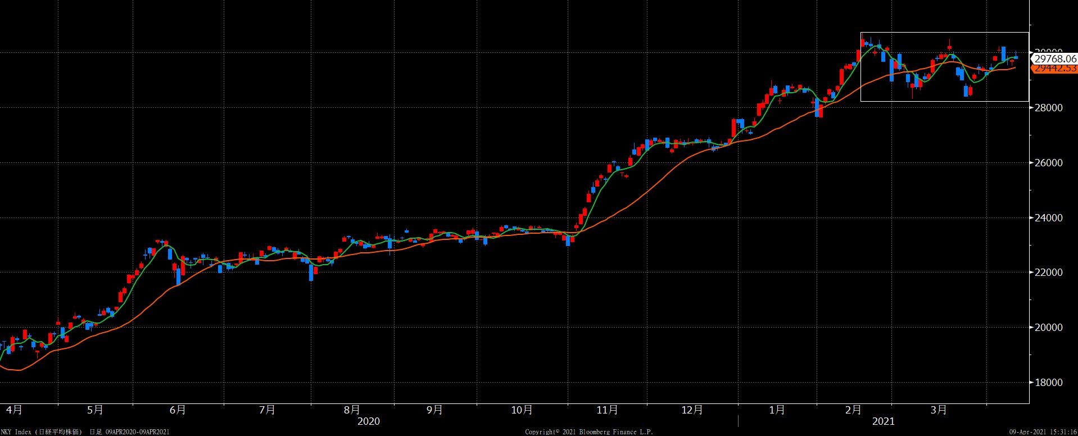This screenshot has height=436, width=1078.
Task: Select the 11月 month label
Action: (608, 410)
